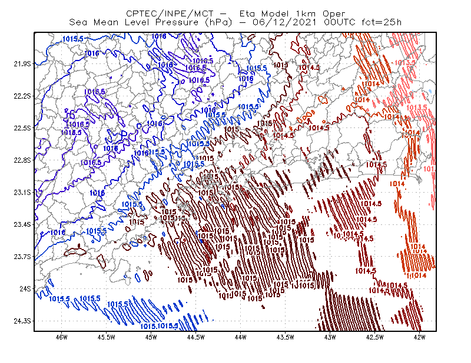Select the 22.2S latitude axis label
Image resolution: width=471 pixels, height=363 pixels.
click(22, 96)
